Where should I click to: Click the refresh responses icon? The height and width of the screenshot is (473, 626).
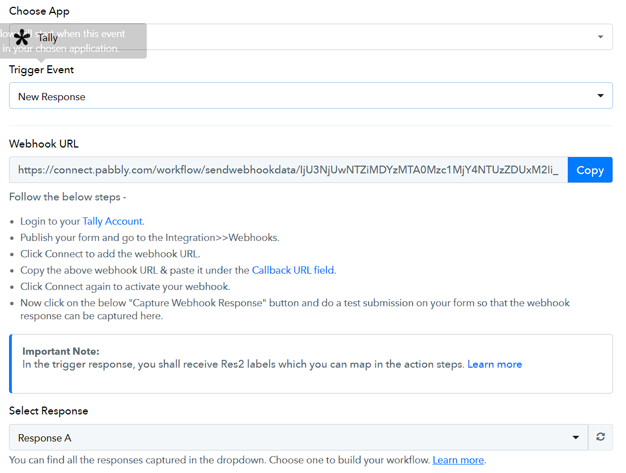pos(601,437)
